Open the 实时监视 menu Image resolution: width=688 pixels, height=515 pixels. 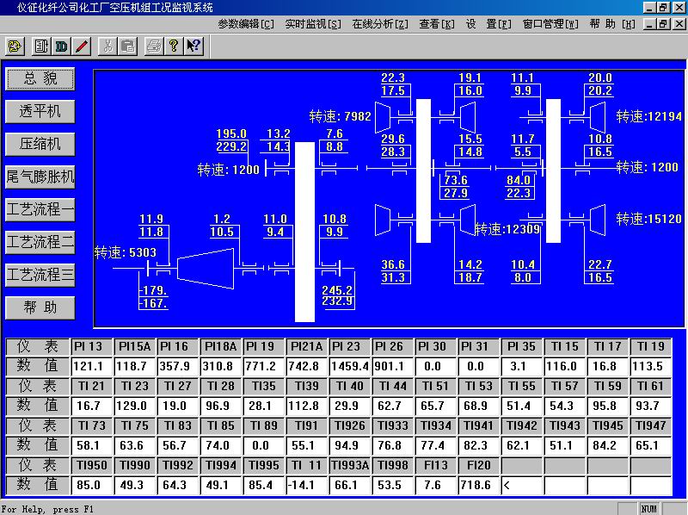coord(313,24)
